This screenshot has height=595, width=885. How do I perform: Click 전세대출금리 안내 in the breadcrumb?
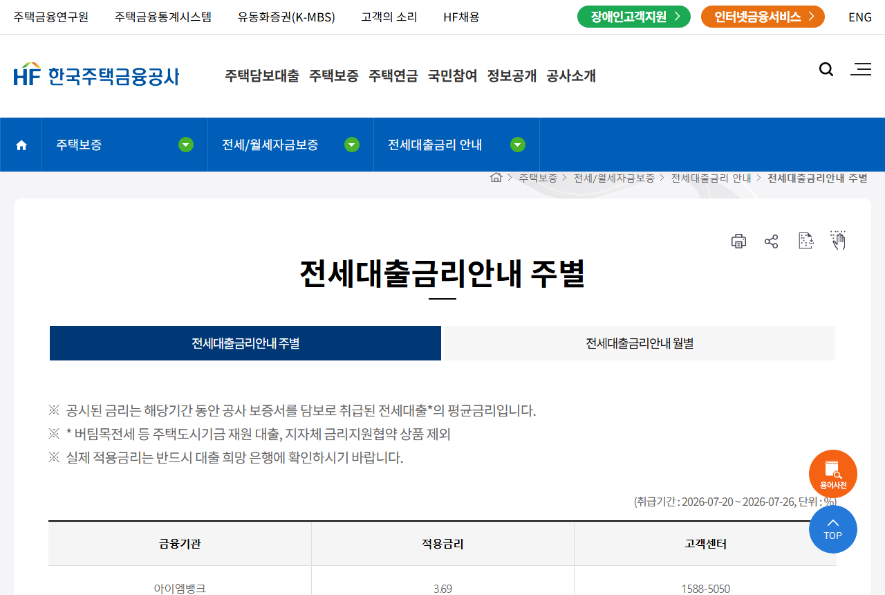pyautogui.click(x=711, y=178)
